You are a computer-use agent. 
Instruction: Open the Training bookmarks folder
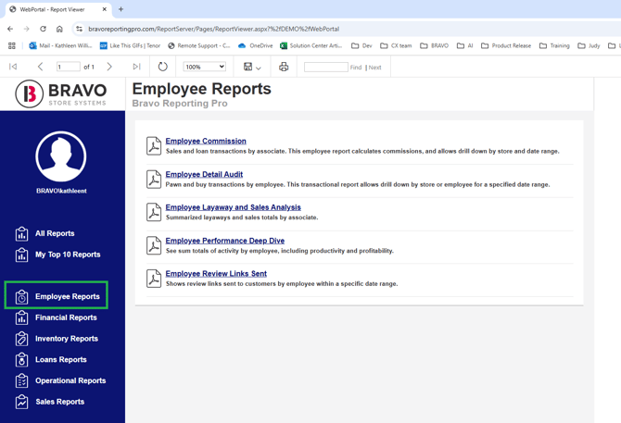[x=554, y=46]
